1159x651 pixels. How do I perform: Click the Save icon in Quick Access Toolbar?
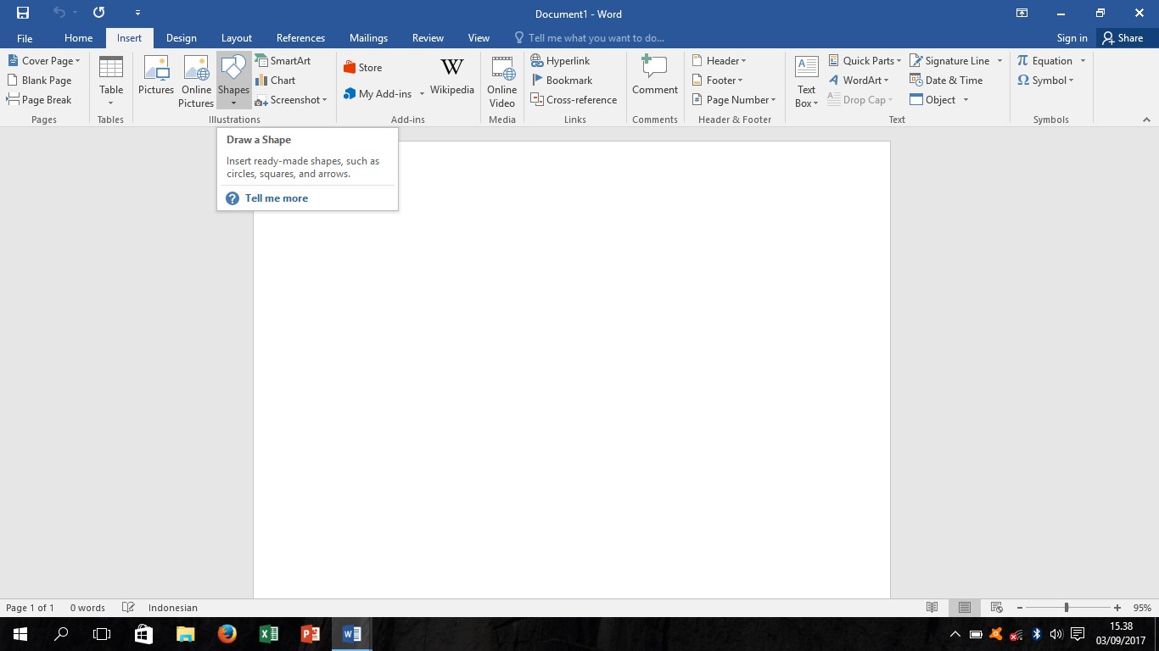[x=23, y=14]
